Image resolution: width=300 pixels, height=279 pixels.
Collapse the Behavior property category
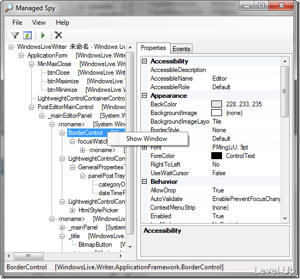click(x=145, y=182)
